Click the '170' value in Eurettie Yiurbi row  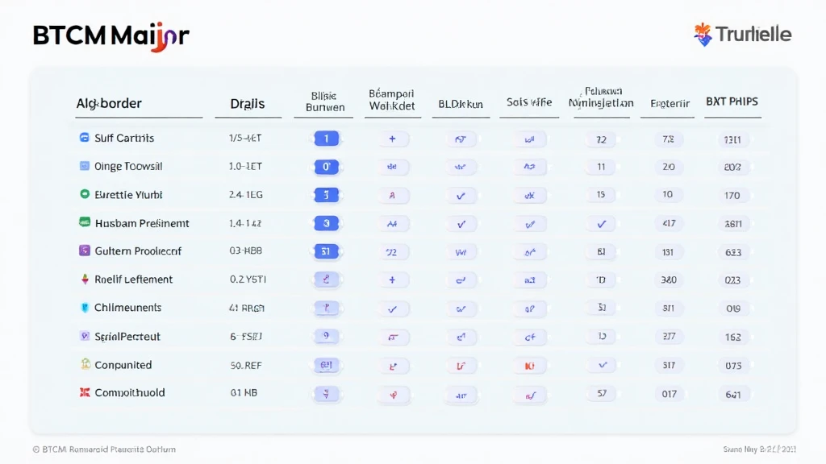[732, 196]
